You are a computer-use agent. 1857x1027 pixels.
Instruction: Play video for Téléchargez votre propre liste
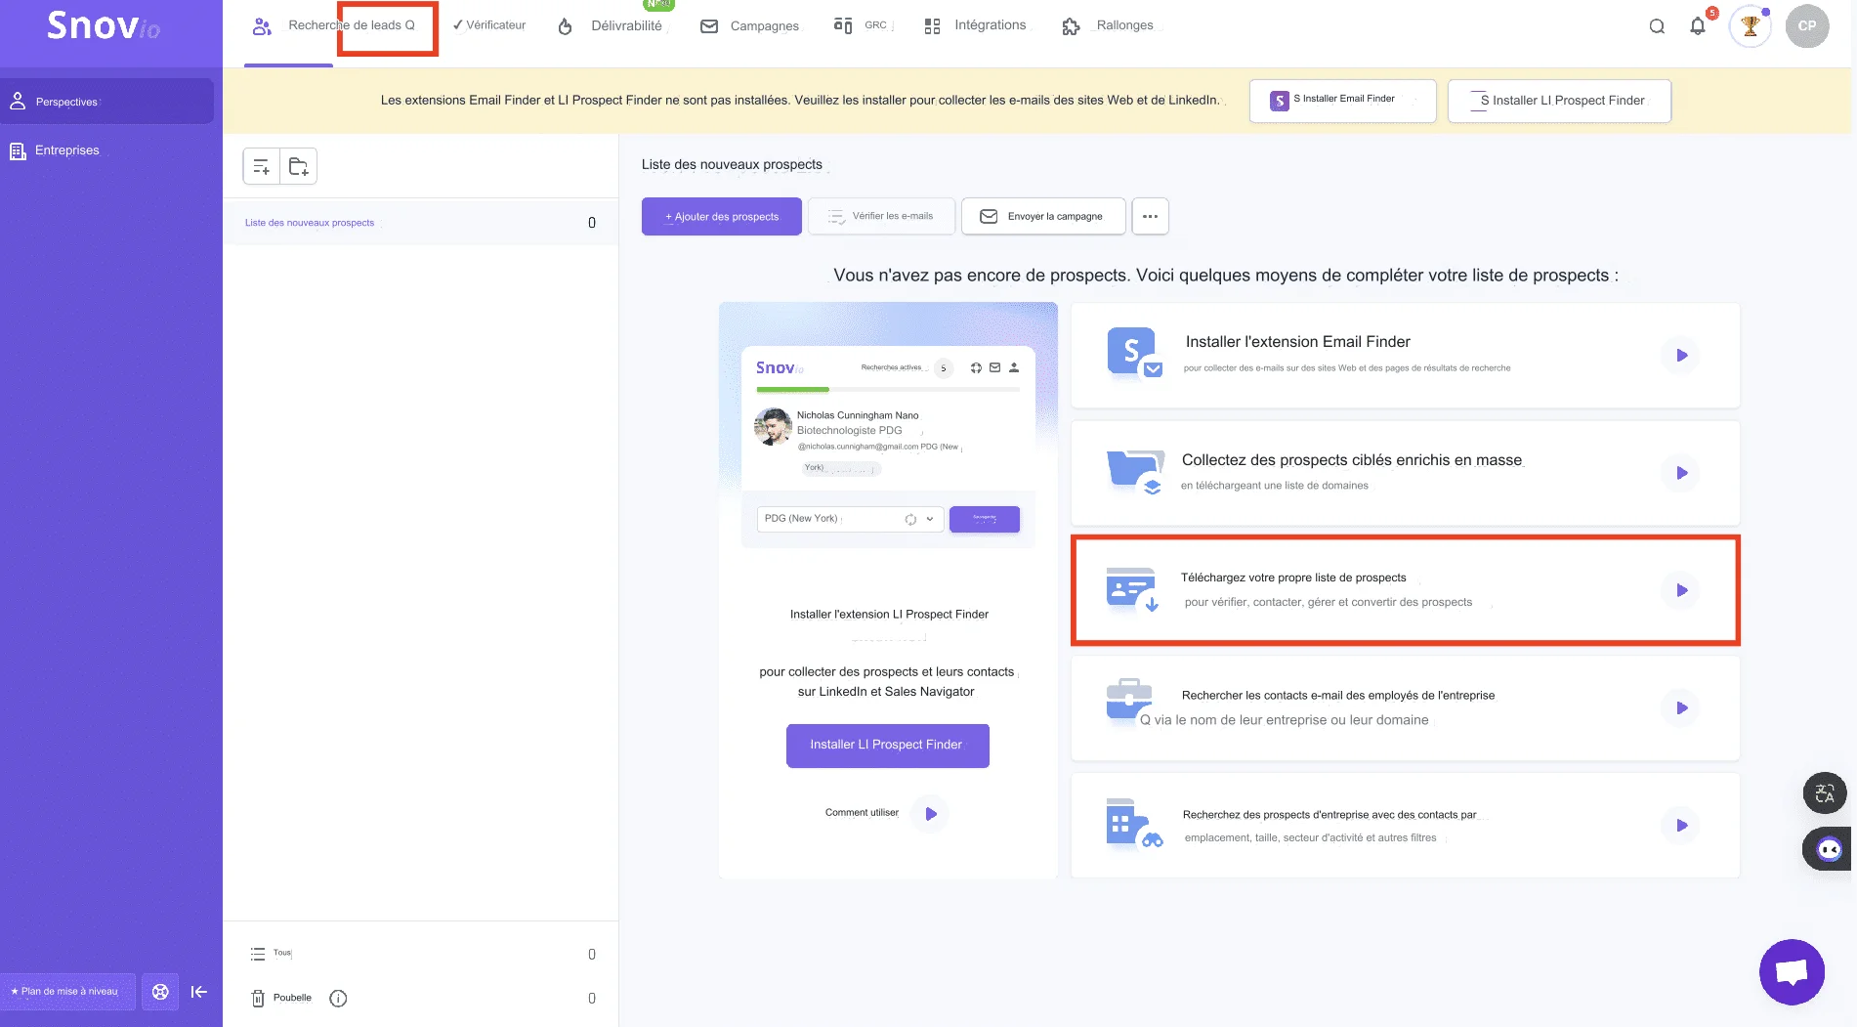(1681, 590)
